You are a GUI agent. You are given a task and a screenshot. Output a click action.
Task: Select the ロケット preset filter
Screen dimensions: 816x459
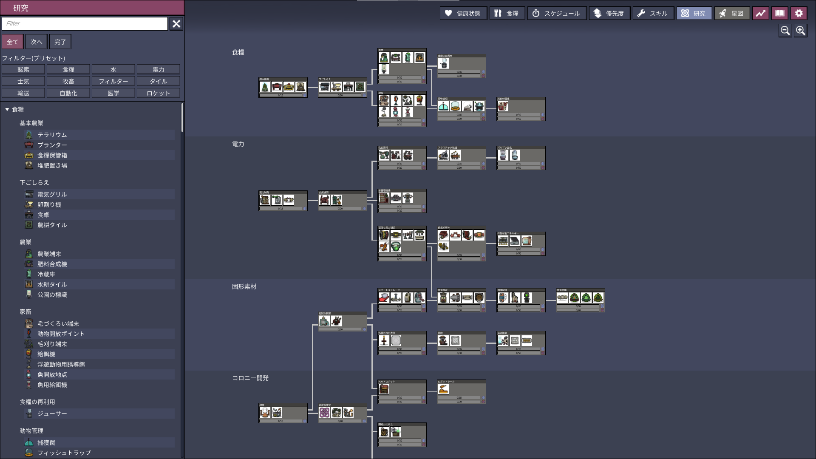[158, 93]
